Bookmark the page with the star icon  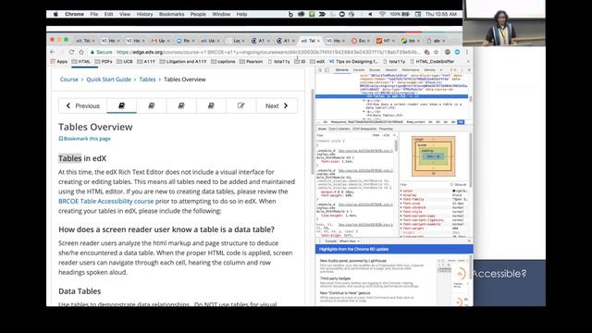[436, 52]
